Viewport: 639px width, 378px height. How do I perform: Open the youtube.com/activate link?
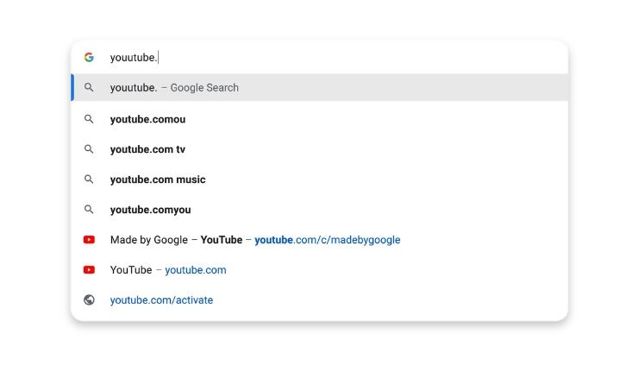161,300
